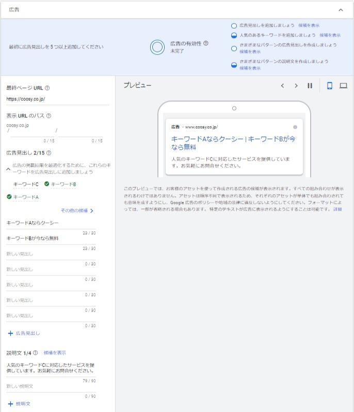Viewport: 354px width, 412px height.
Task: Open help for 広告見出し 2/15
Action: coord(49,152)
